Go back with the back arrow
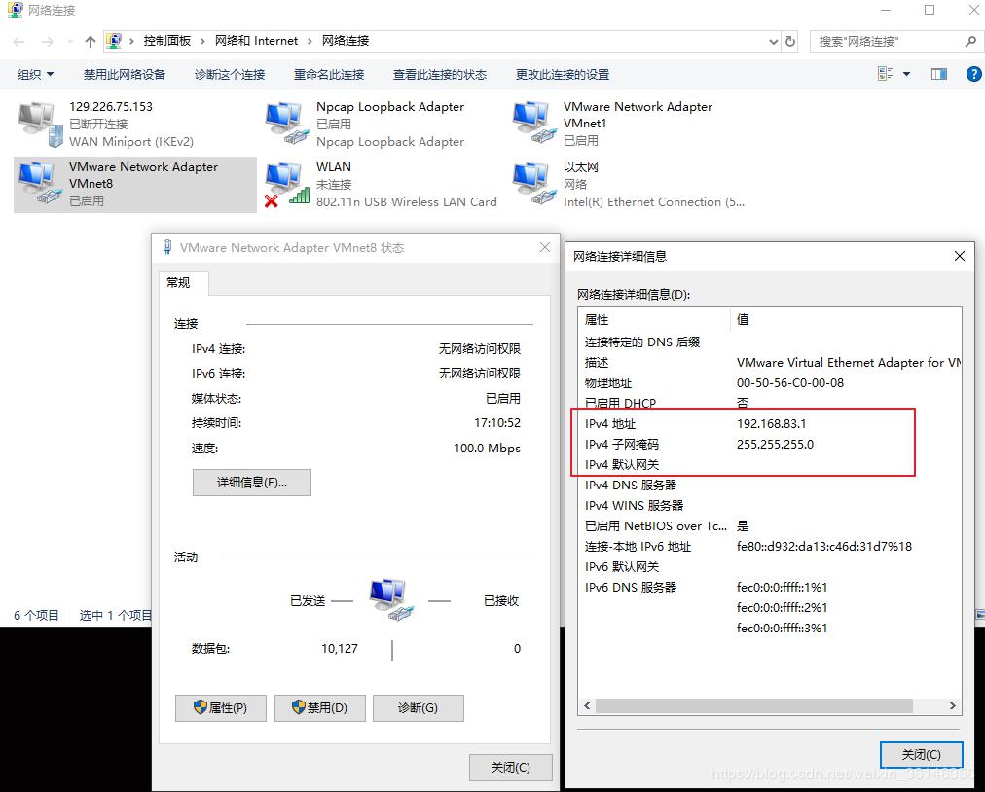985x792 pixels. click(18, 42)
